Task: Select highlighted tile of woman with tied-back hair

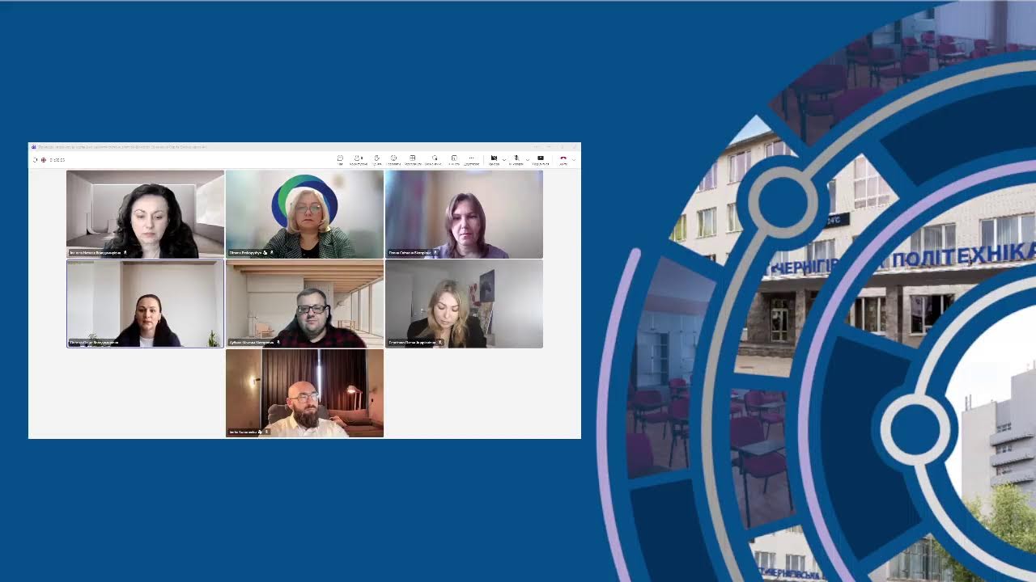Action: [x=146, y=304]
